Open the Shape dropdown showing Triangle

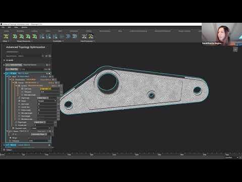pos(47,101)
